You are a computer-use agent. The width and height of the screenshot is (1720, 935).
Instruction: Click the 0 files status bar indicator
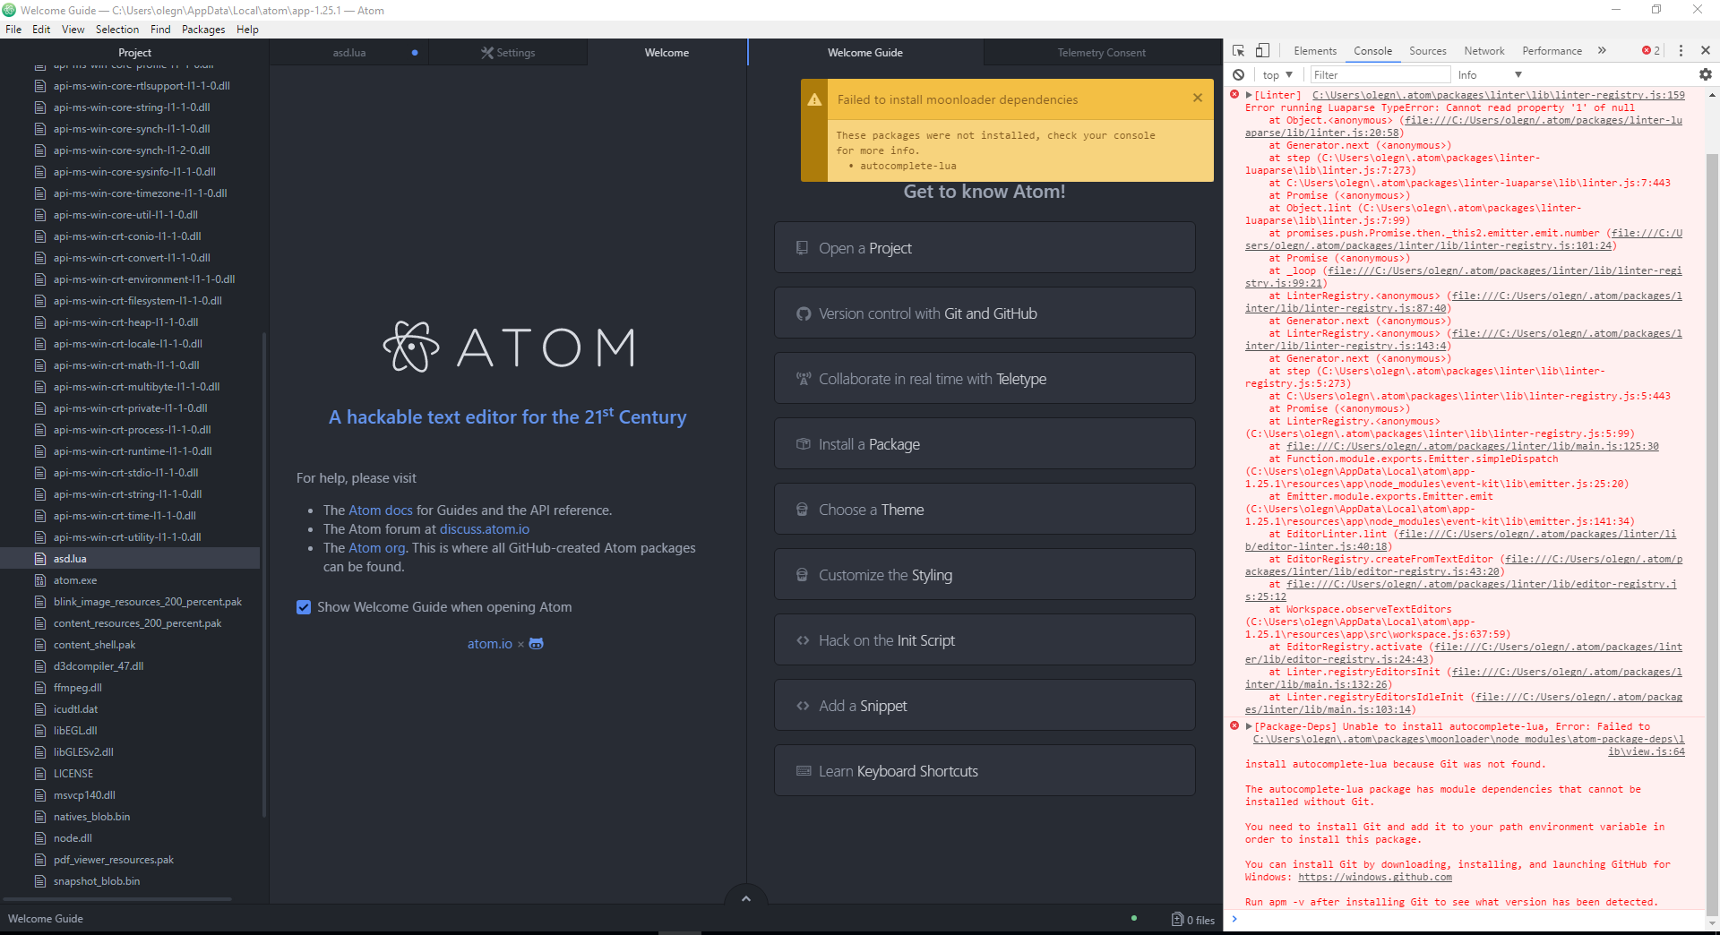pos(1193,920)
